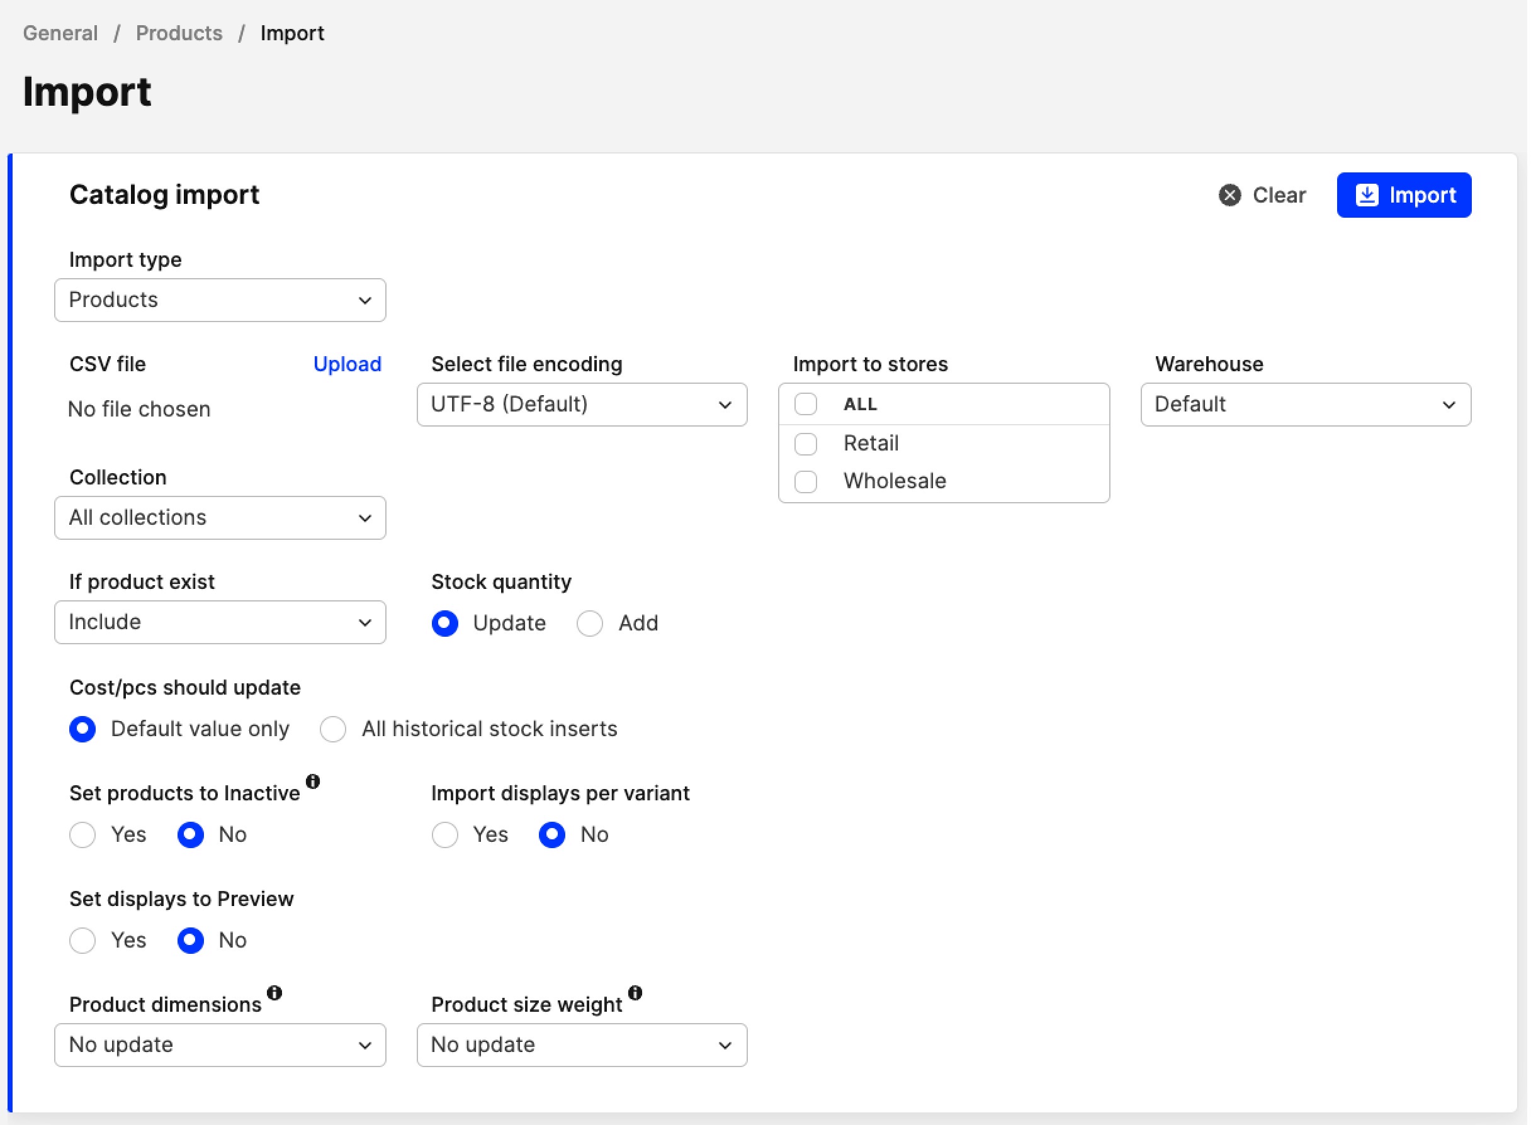
Task: Select All historical stock inserts radio
Action: pos(334,730)
